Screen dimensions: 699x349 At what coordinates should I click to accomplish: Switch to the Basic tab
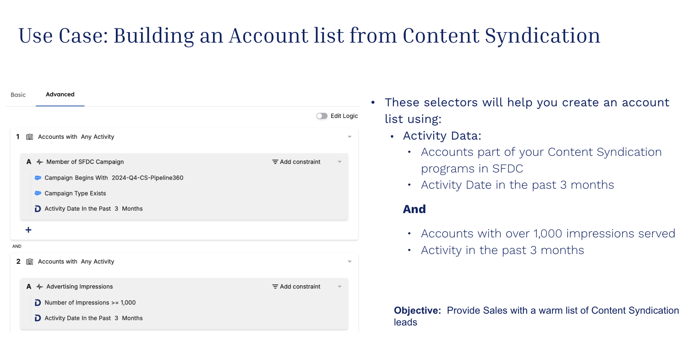point(18,95)
